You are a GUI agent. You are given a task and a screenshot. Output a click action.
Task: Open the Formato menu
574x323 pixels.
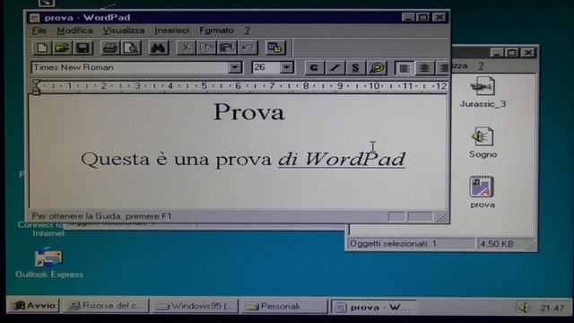[x=216, y=31]
